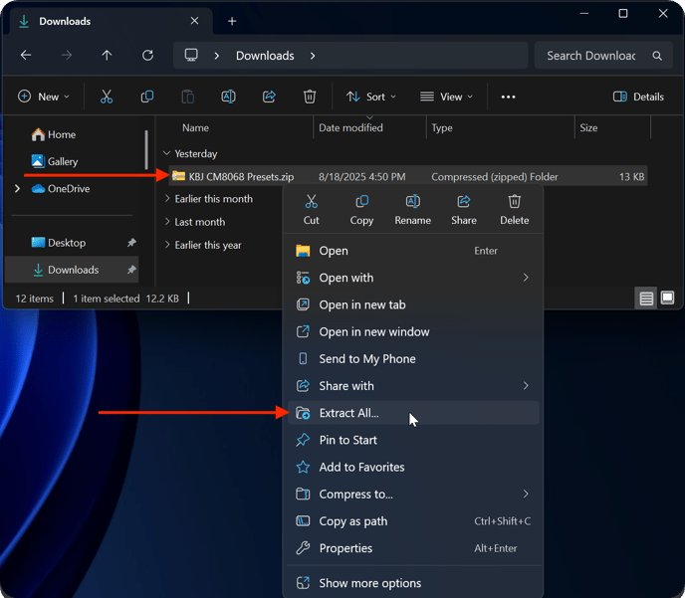Click the Copy icon in the toolbar
This screenshot has width=685, height=598.
pos(147,97)
